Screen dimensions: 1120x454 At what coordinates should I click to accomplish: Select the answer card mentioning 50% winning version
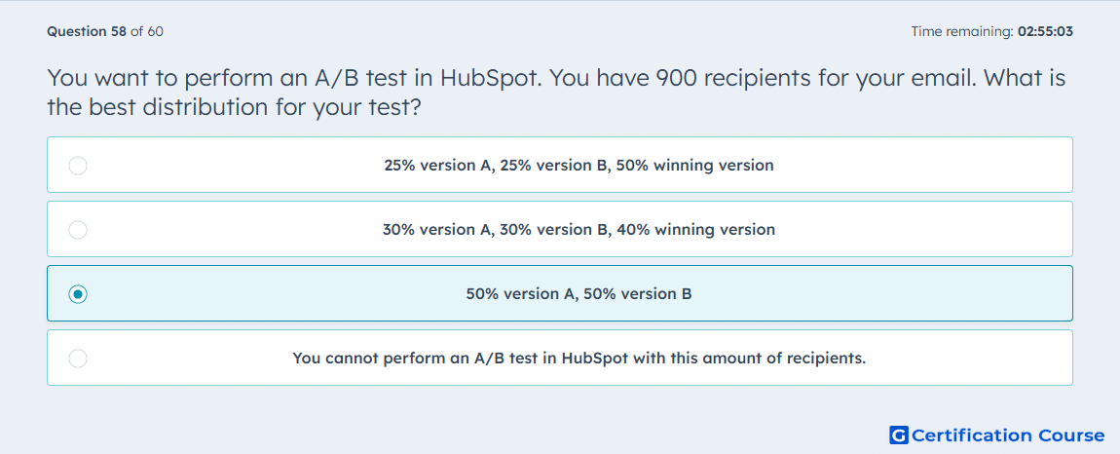pos(560,165)
